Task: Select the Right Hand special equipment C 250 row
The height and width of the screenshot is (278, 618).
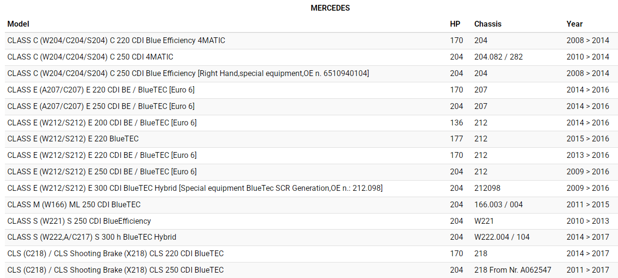Action: point(188,74)
